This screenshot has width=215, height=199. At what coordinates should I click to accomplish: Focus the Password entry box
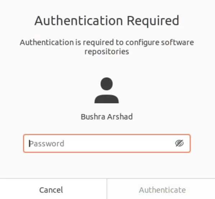pyautogui.click(x=107, y=143)
